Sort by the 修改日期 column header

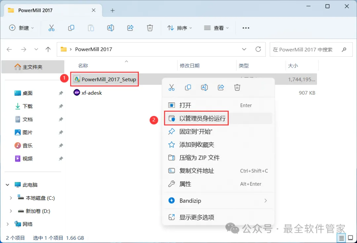190,66
